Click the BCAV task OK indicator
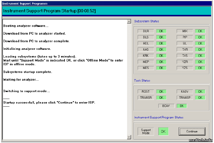This screenshot has height=143, width=214. [181, 106]
